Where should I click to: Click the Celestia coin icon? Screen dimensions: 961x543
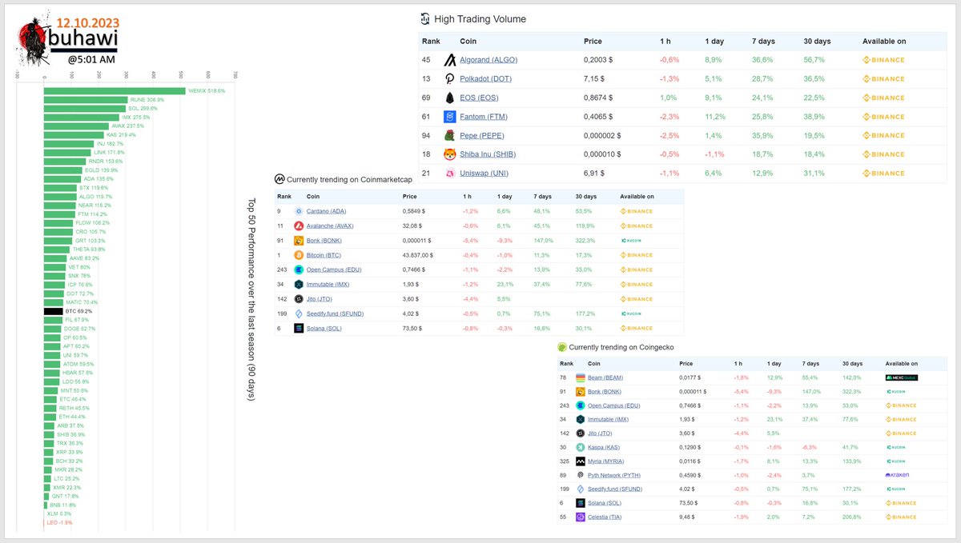(x=580, y=517)
